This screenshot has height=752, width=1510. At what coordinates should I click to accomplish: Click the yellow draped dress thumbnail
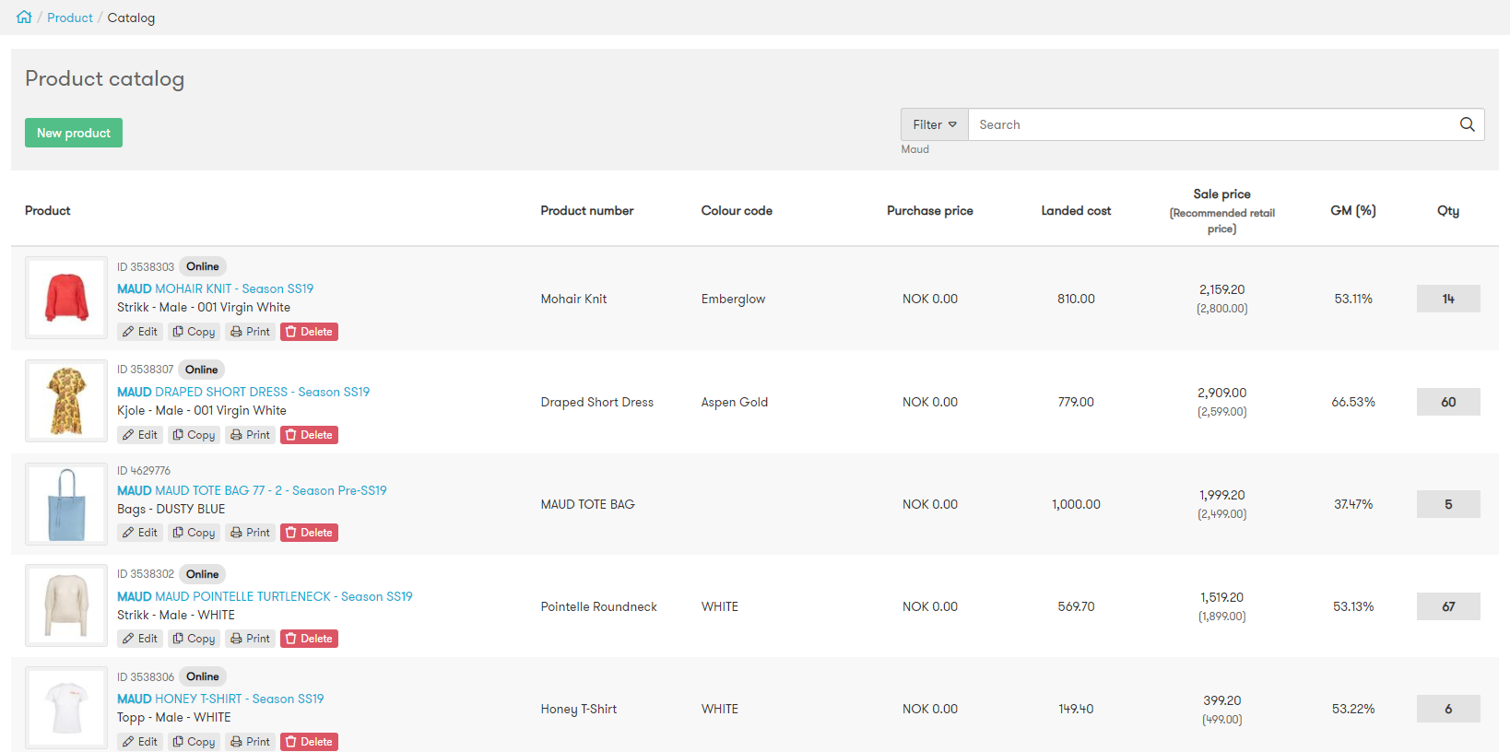[66, 401]
